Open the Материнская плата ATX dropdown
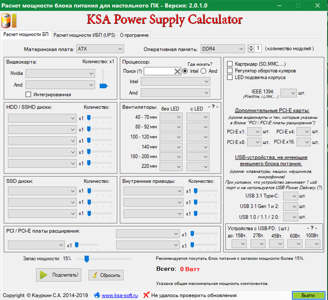The image size is (328, 300). click(100, 49)
